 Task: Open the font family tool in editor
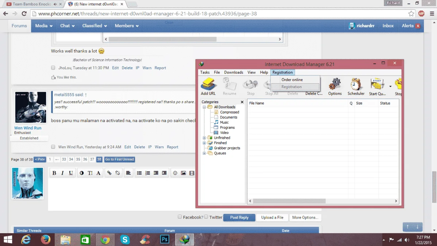[98, 173]
